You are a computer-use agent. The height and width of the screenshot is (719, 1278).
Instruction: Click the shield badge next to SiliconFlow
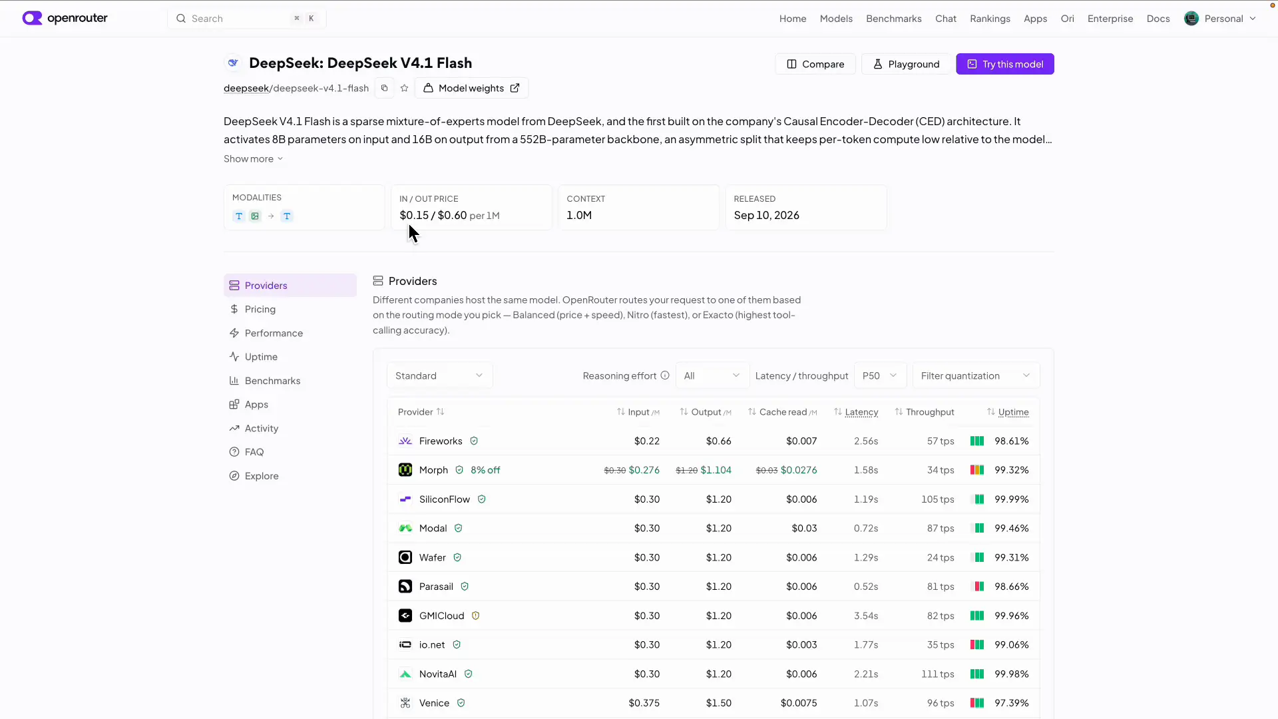[482, 499]
